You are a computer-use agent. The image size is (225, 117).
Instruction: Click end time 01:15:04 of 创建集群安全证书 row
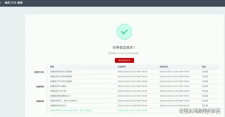point(175,105)
